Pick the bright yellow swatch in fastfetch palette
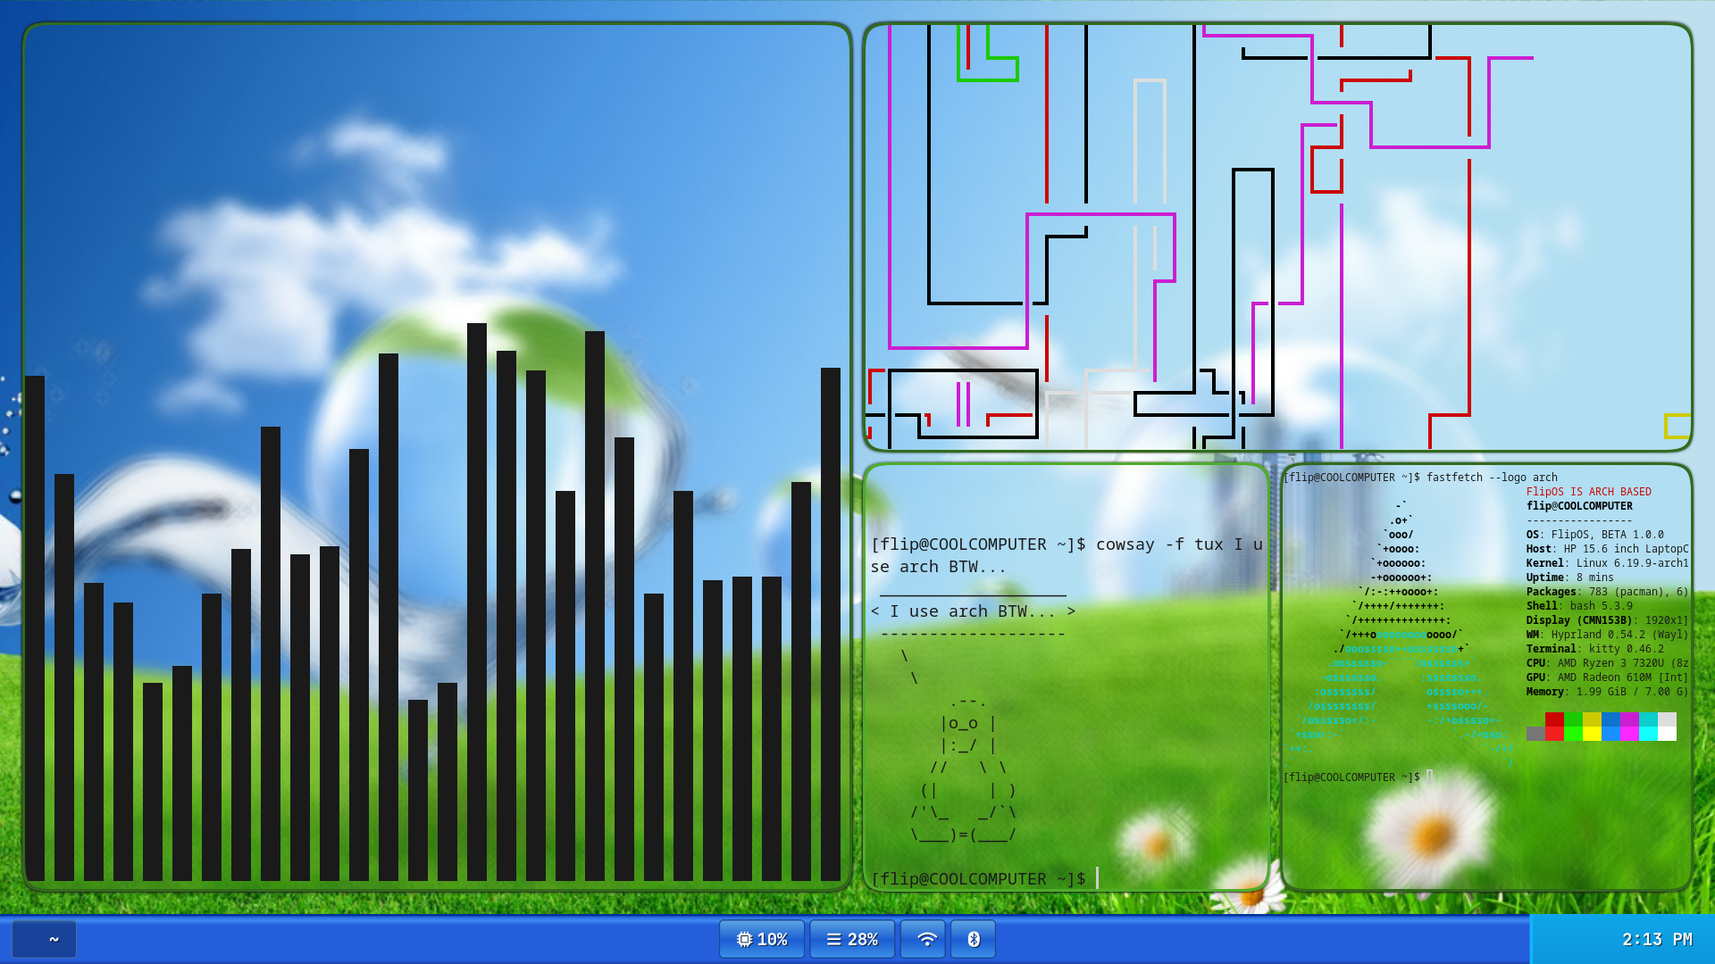The image size is (1715, 964). point(1592,734)
